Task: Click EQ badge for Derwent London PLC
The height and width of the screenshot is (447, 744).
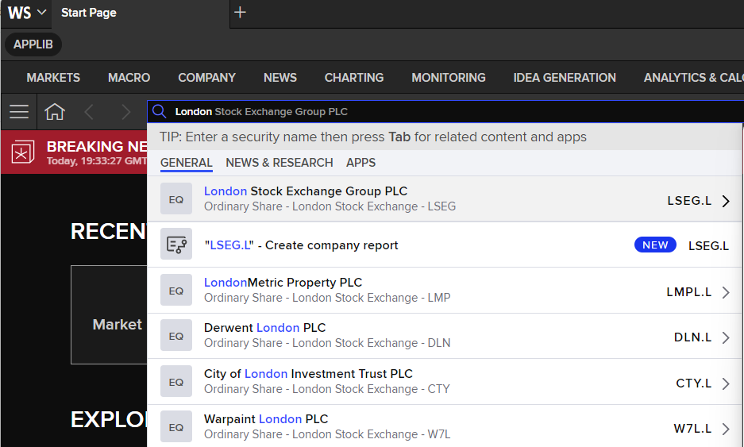Action: (176, 336)
